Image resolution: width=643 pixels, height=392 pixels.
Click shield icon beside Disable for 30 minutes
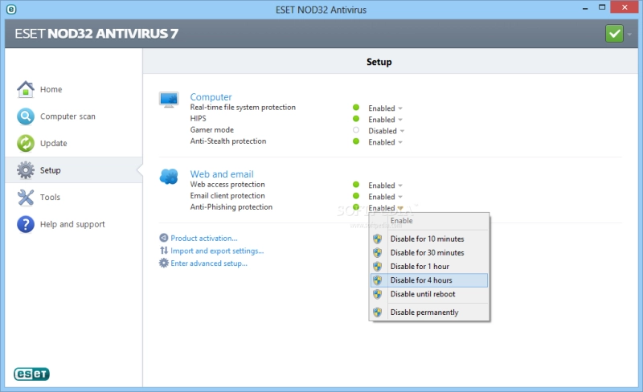pyautogui.click(x=377, y=252)
